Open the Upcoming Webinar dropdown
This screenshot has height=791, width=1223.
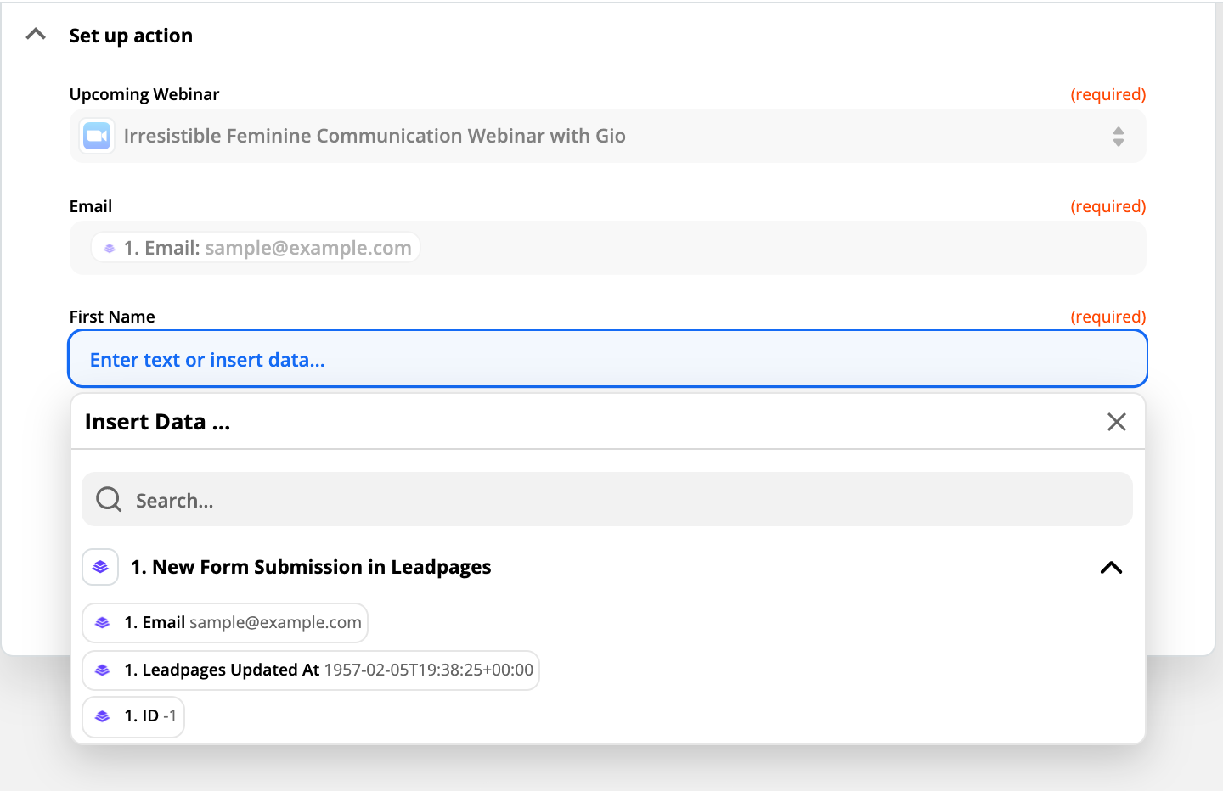607,136
